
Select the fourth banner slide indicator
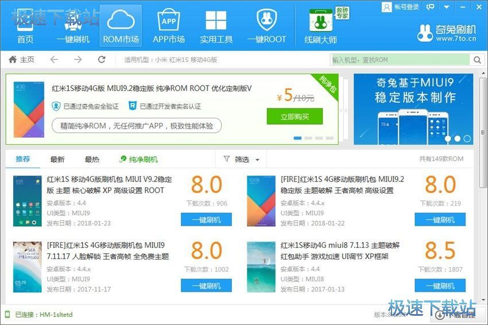coord(330,138)
